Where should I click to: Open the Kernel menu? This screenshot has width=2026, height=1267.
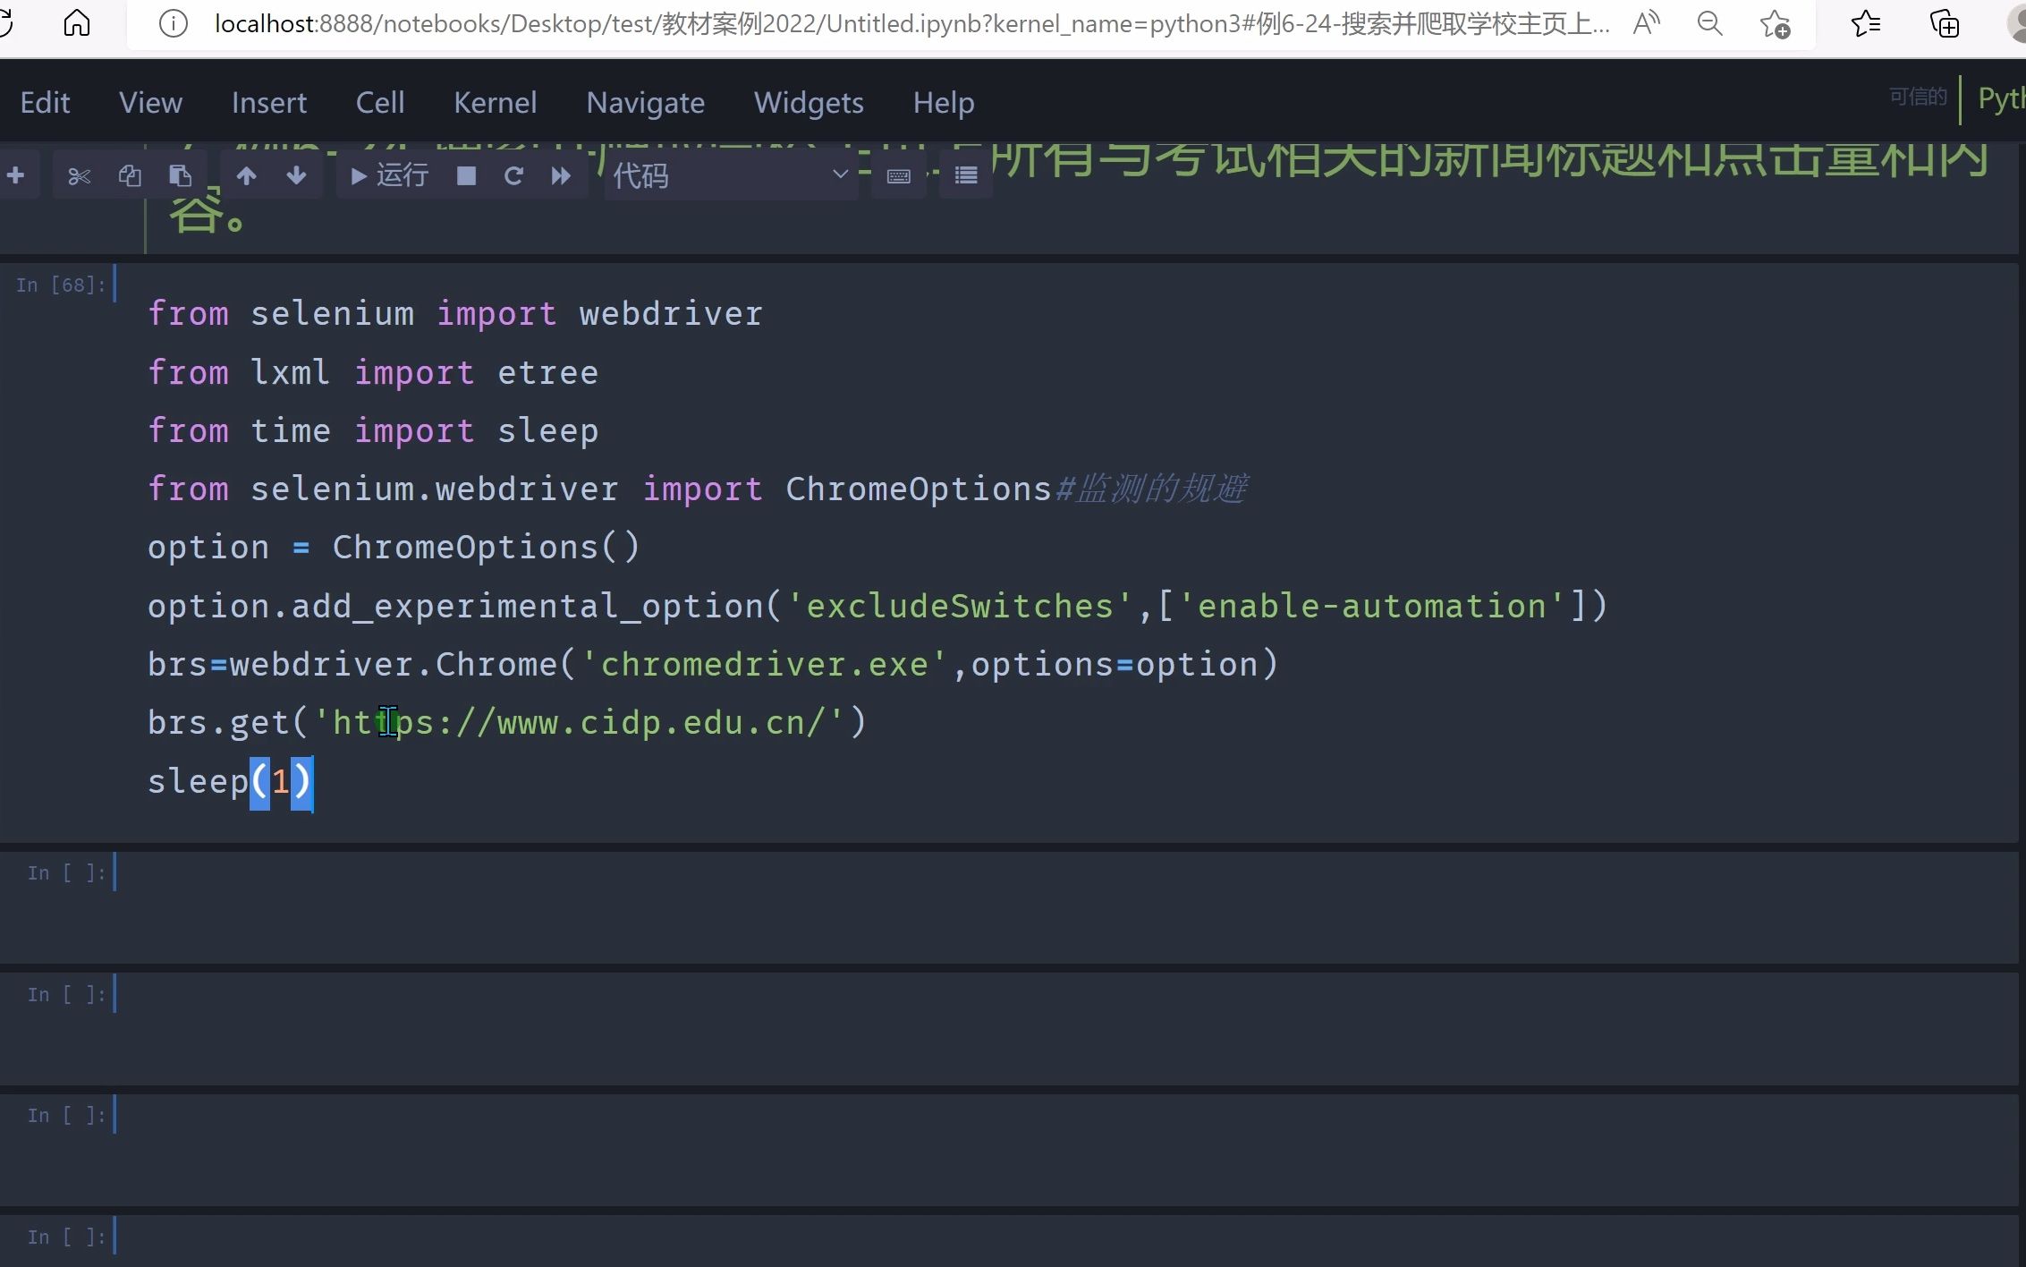point(495,103)
